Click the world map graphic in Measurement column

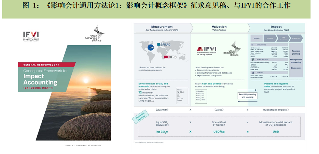(x=164, y=51)
